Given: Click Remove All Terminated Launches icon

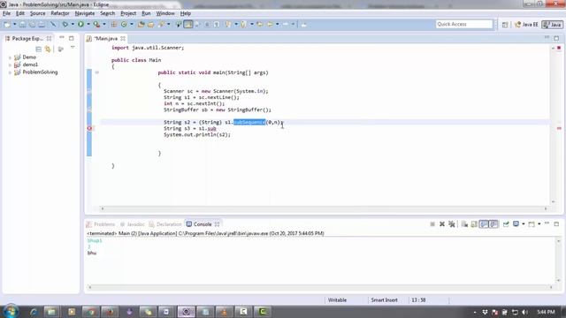Looking at the screenshot, I should pyautogui.click(x=452, y=224).
